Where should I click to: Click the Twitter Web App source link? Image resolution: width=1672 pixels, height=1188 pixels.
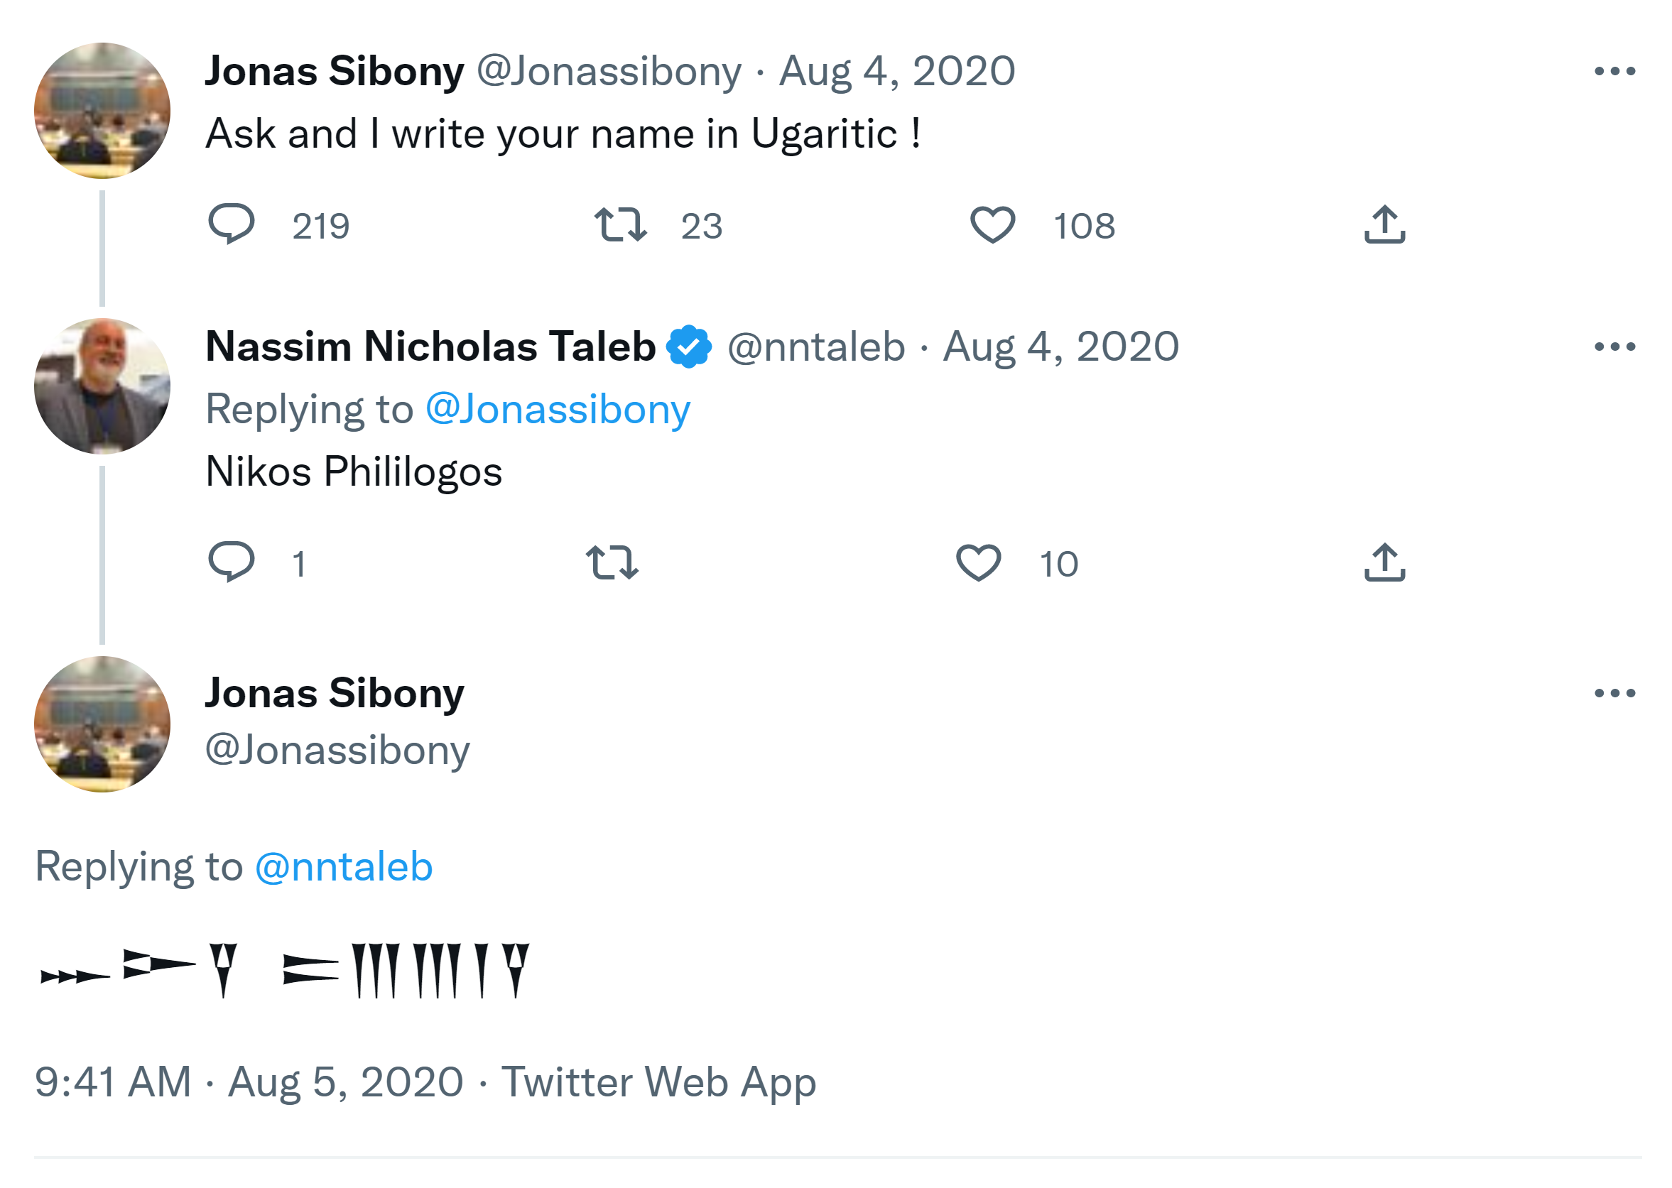coord(658,1081)
